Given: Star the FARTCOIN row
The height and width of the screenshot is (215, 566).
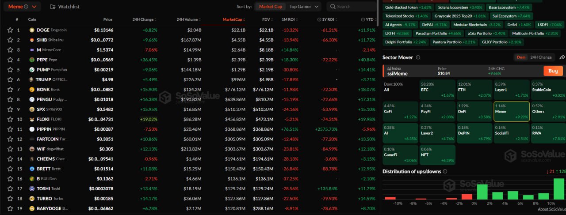Looking at the screenshot, I should tap(10, 139).
